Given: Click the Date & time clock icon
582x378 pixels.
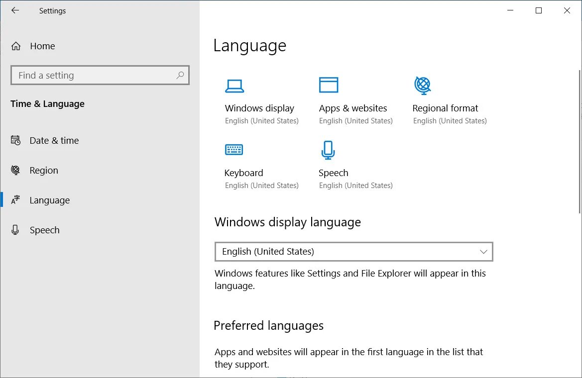Looking at the screenshot, I should (16, 140).
